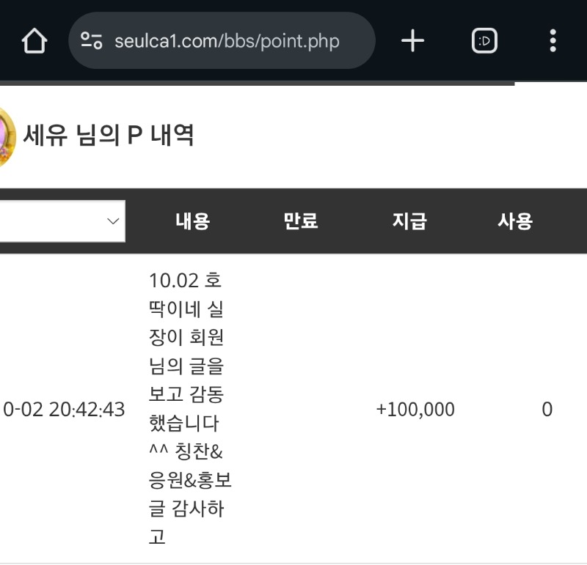Image resolution: width=587 pixels, height=565 pixels.
Task: Tap the browser home icon
Action: [34, 41]
